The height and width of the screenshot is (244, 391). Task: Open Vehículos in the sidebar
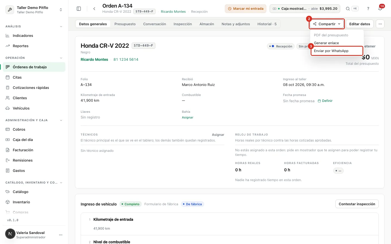[x=34, y=108]
